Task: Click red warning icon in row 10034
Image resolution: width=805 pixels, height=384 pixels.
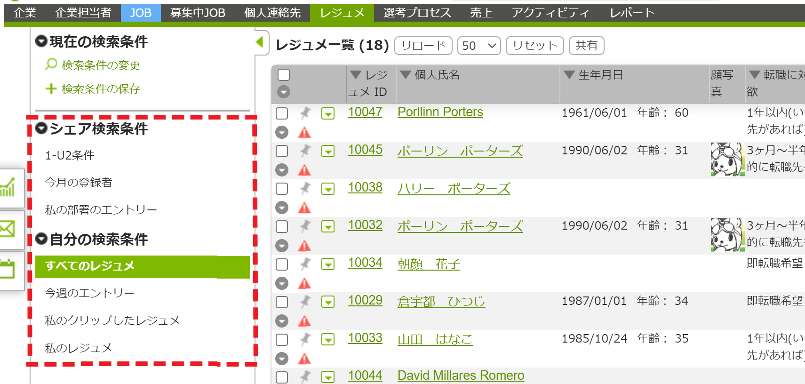Action: click(x=304, y=283)
